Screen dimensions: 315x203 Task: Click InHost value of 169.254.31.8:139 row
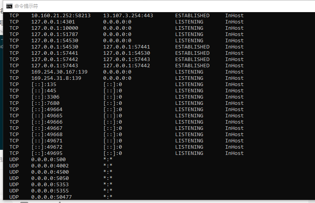(x=234, y=78)
